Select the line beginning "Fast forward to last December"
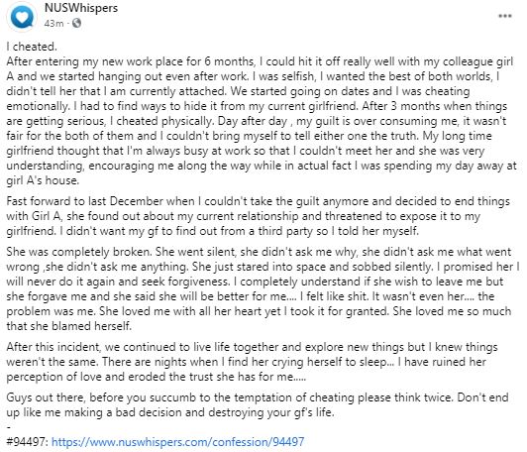Viewport: 527px width, 452px height. (x=259, y=201)
